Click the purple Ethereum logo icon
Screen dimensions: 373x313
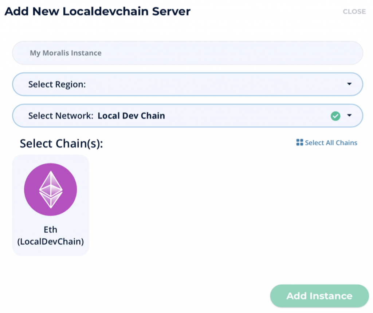click(50, 189)
